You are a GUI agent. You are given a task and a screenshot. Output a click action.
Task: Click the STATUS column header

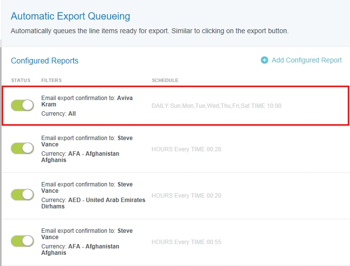(21, 80)
